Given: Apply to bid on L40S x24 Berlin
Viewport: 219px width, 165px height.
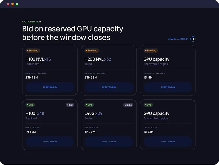Looking at the screenshot, I should 109,141.
